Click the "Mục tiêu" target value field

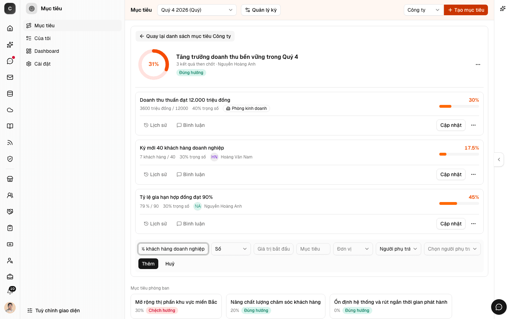click(x=313, y=249)
